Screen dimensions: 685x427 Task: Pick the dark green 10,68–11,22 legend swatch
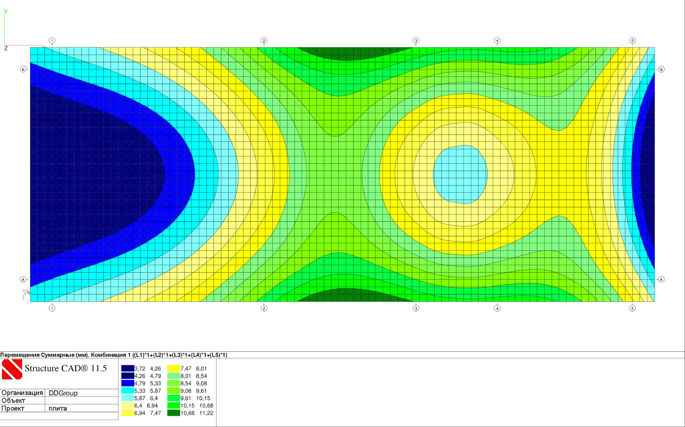coord(173,413)
